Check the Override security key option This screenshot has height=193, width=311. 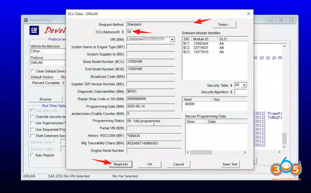click(x=32, y=117)
